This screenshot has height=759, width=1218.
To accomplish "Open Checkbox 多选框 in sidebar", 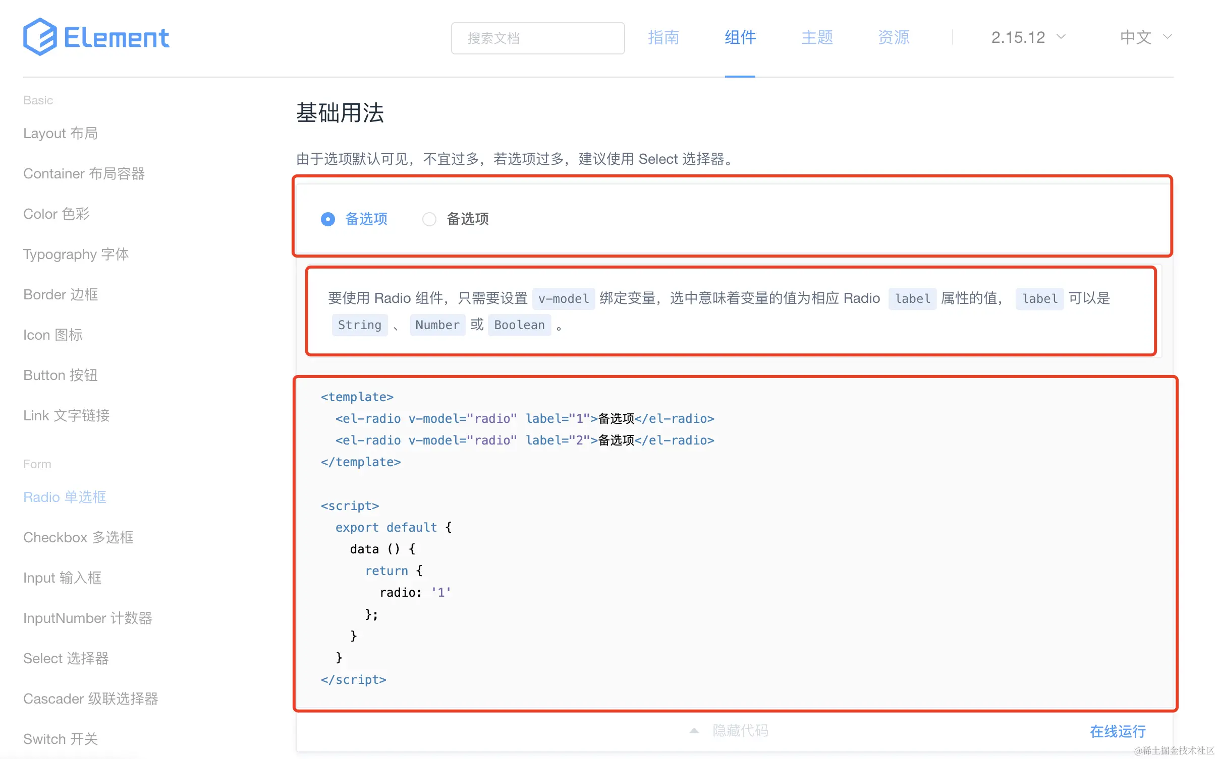I will pyautogui.click(x=78, y=537).
